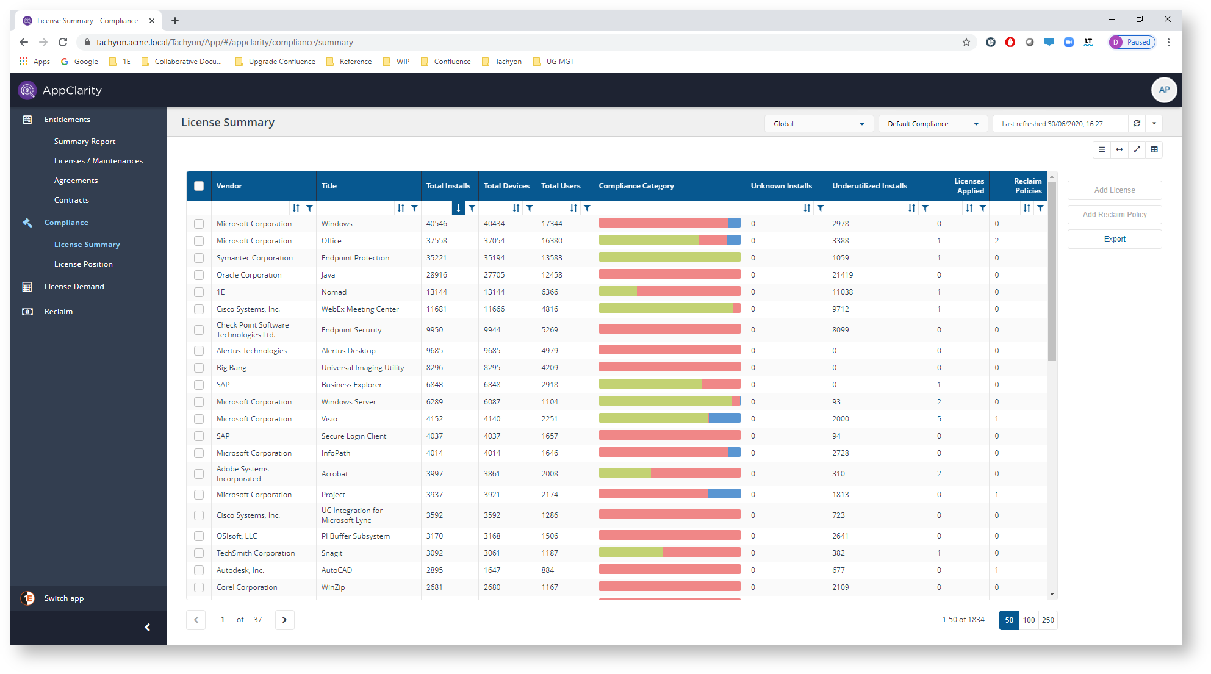The width and height of the screenshot is (1211, 674).
Task: Expand the table to full screen
Action: click(x=1137, y=149)
